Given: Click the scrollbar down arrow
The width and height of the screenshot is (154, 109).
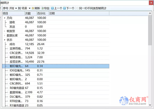Looking at the screenshot, I should click(x=150, y=105).
